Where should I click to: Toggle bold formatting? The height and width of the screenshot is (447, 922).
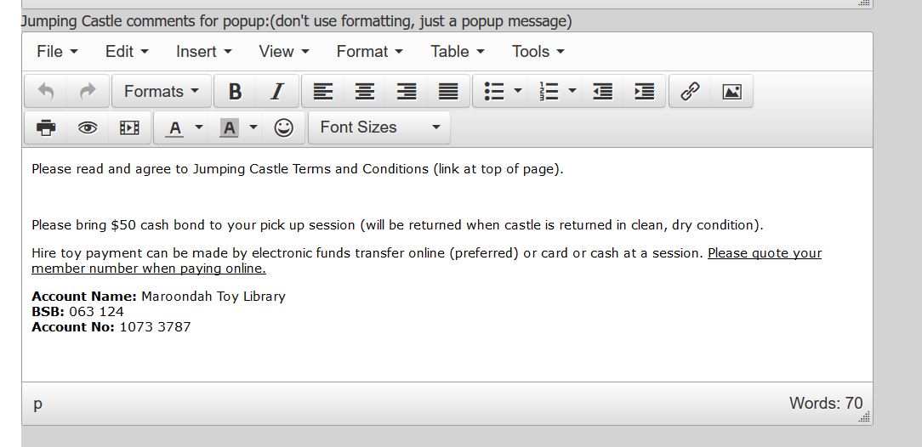click(236, 92)
